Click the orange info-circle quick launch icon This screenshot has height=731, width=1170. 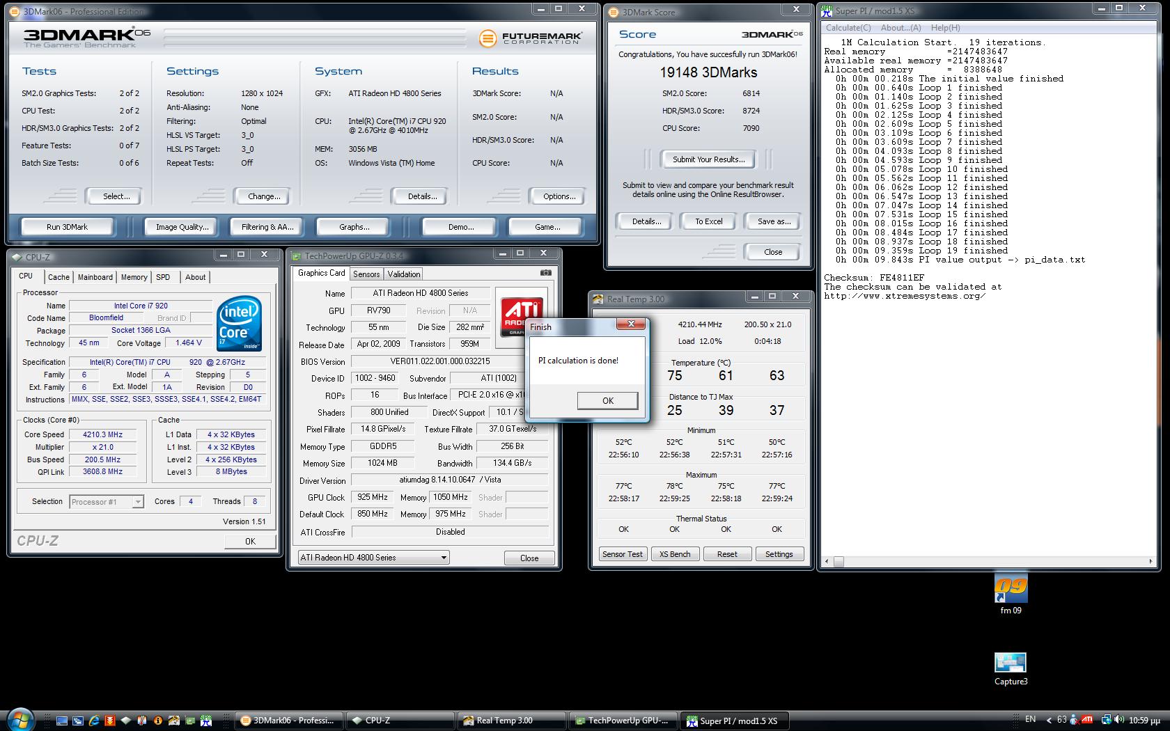pos(158,721)
